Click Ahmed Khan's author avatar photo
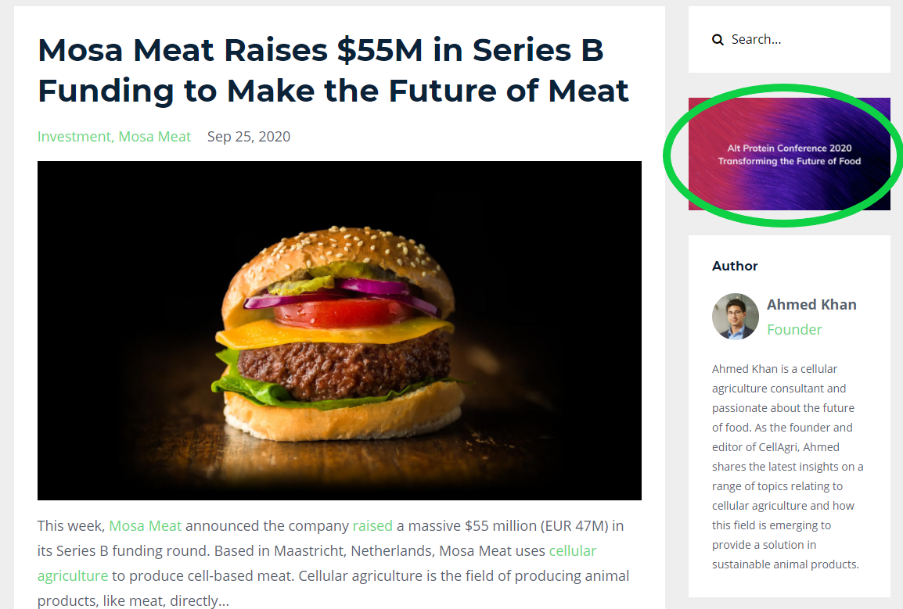 (x=736, y=317)
